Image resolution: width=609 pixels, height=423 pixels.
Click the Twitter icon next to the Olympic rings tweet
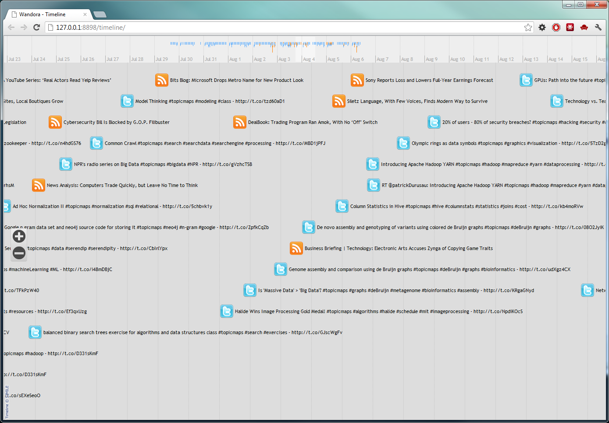click(x=403, y=143)
